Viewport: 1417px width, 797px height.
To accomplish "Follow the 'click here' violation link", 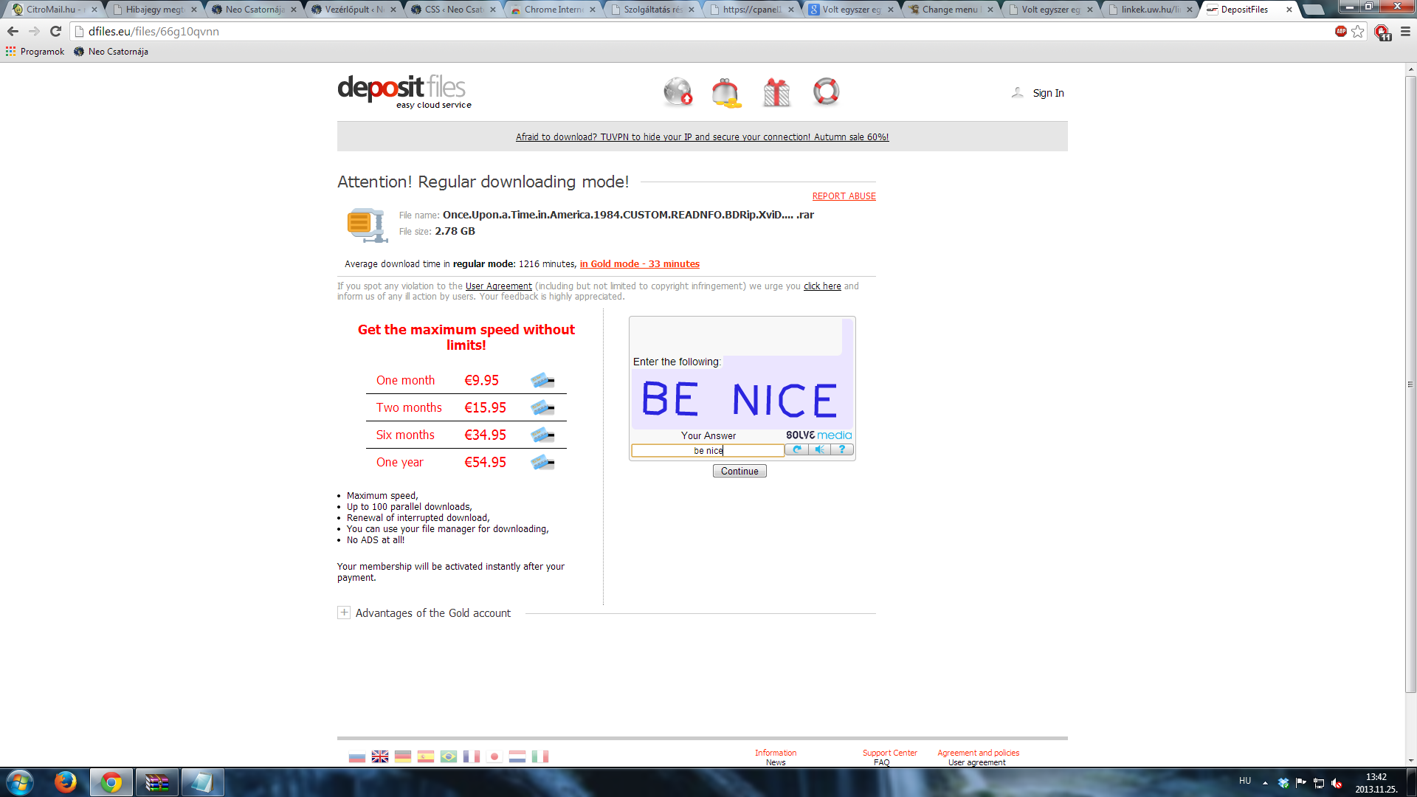I will 822,286.
